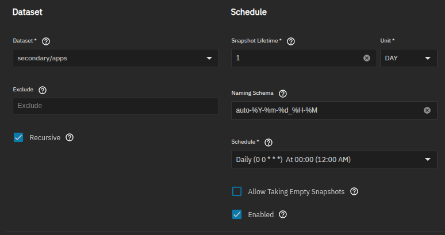Focus the Snapshot Lifetime number field
The image size is (445, 235).
pyautogui.click(x=296, y=59)
